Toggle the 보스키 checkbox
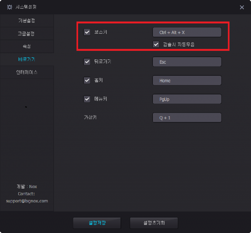The width and height of the screenshot is (251, 233). coord(87,32)
